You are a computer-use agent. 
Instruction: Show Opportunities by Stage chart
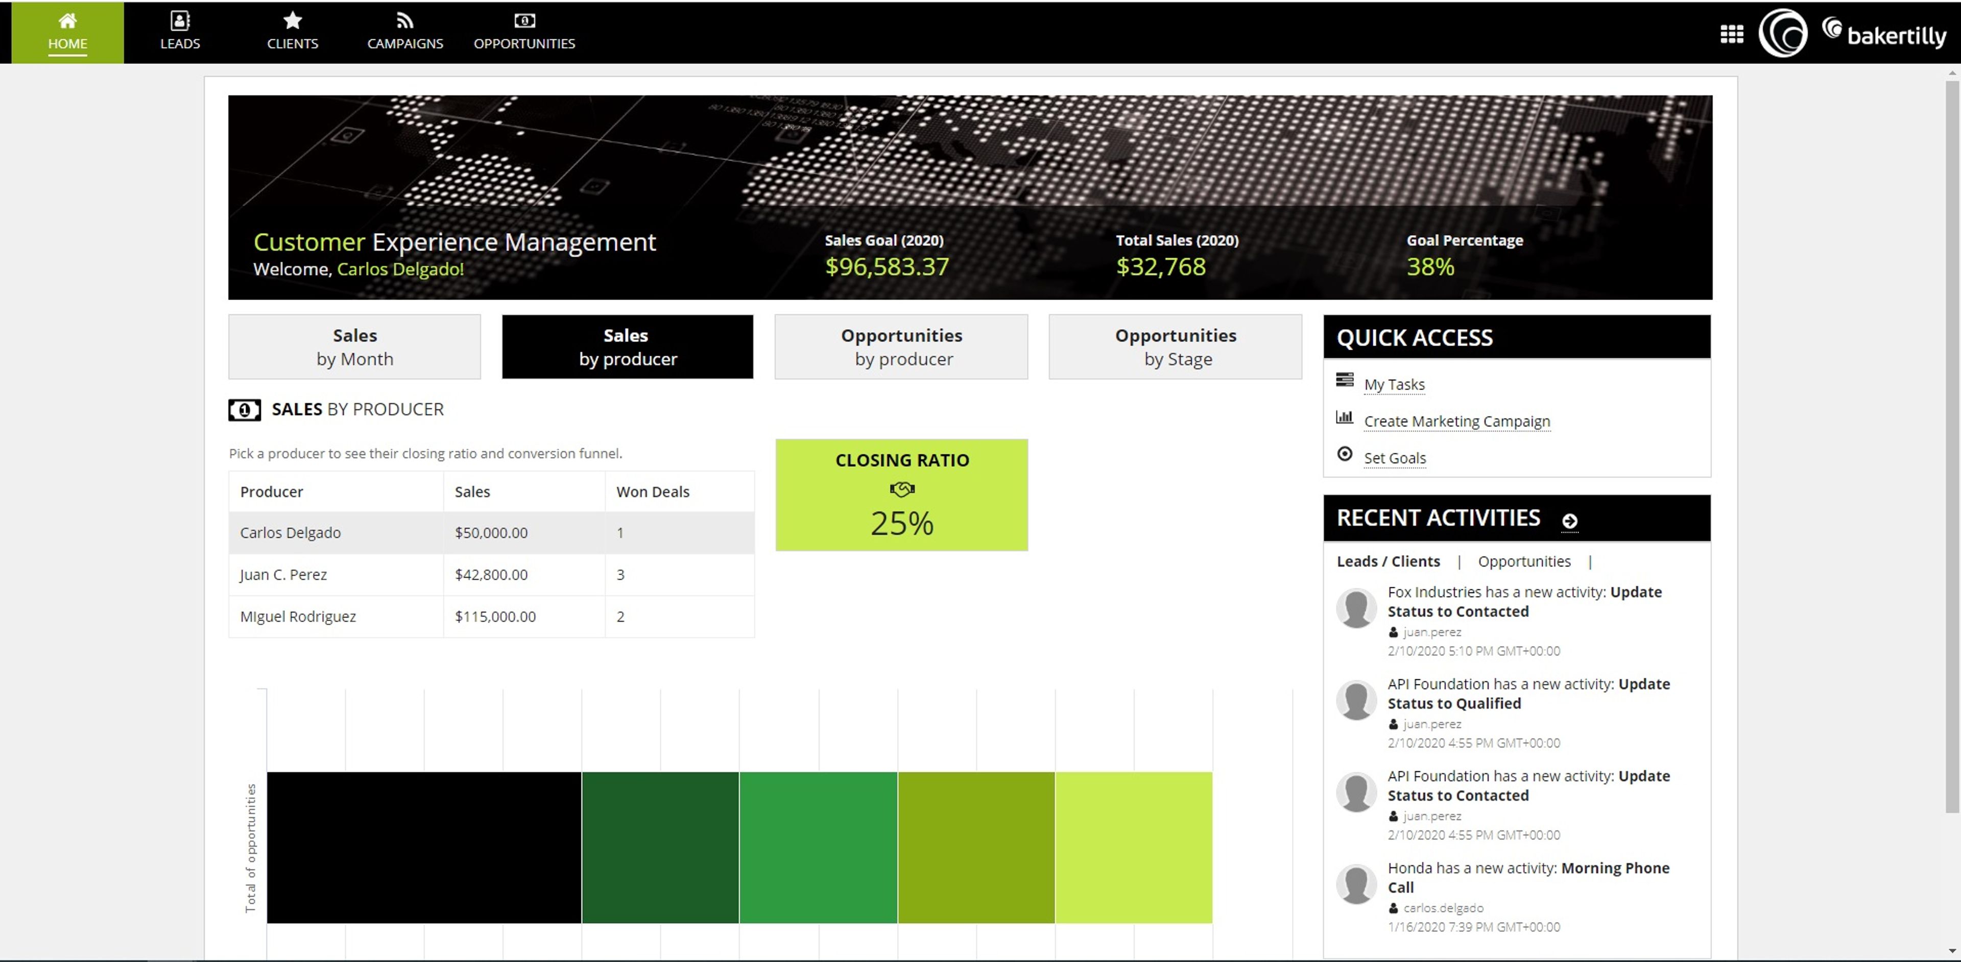click(x=1176, y=347)
